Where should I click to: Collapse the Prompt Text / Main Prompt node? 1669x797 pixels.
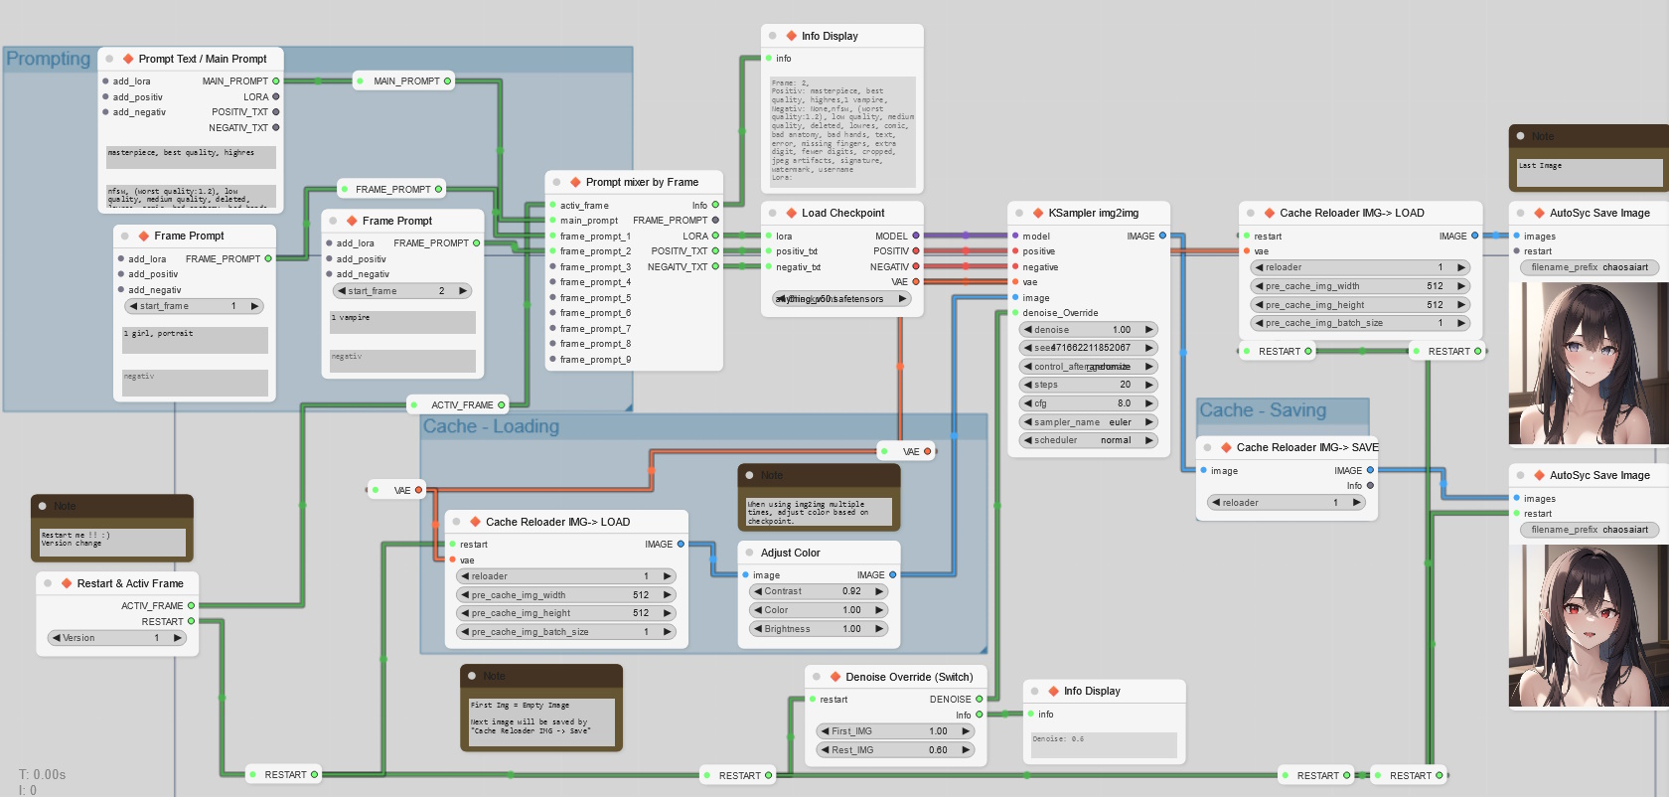[109, 59]
